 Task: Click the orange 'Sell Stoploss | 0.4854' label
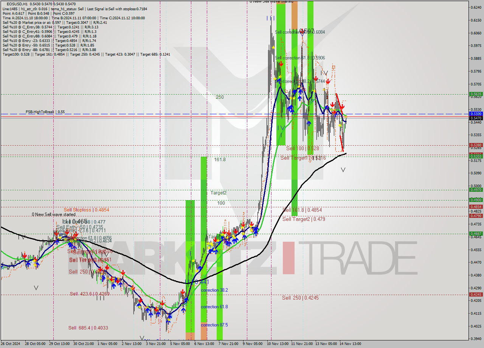pos(87,210)
